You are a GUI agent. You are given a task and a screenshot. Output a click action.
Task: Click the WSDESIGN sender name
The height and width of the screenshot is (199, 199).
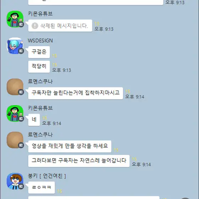coord(40,41)
